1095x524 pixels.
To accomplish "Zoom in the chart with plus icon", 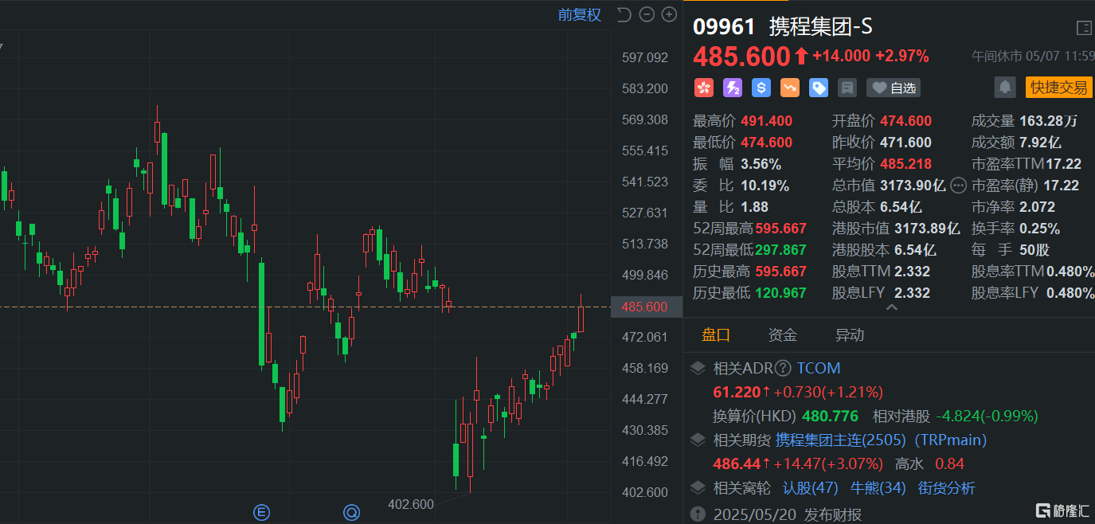I will [669, 14].
